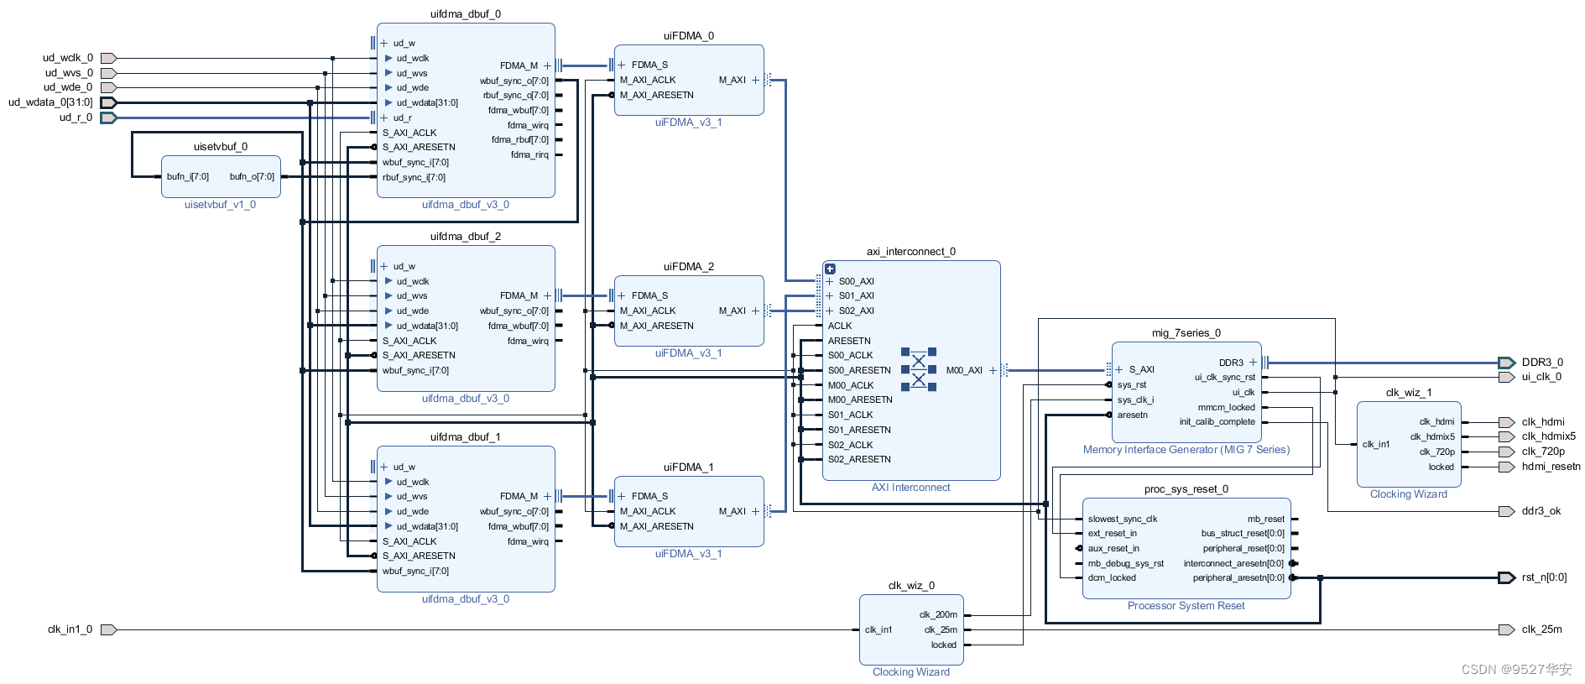Select the axi_interconnect_0 block title
Viewport: 1585px width, 684px height.
[x=910, y=252]
